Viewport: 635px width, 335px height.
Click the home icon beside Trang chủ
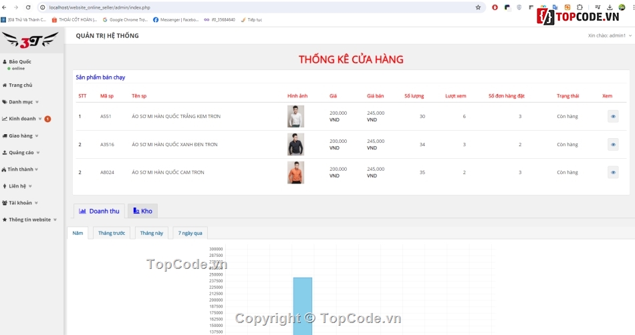coord(5,85)
